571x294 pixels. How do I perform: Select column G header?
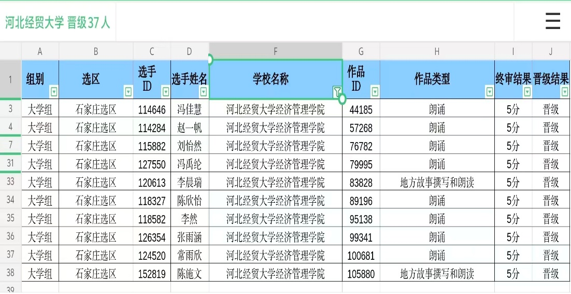(361, 51)
